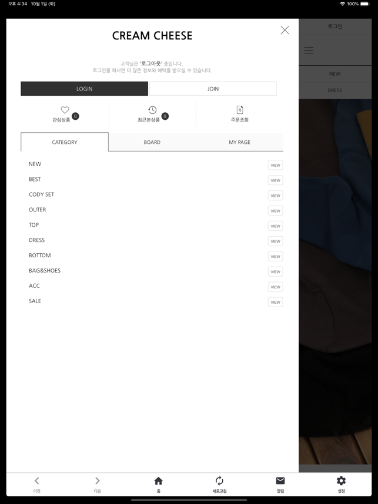378x504 pixels.
Task: Click the LOGIN button
Action: click(84, 89)
